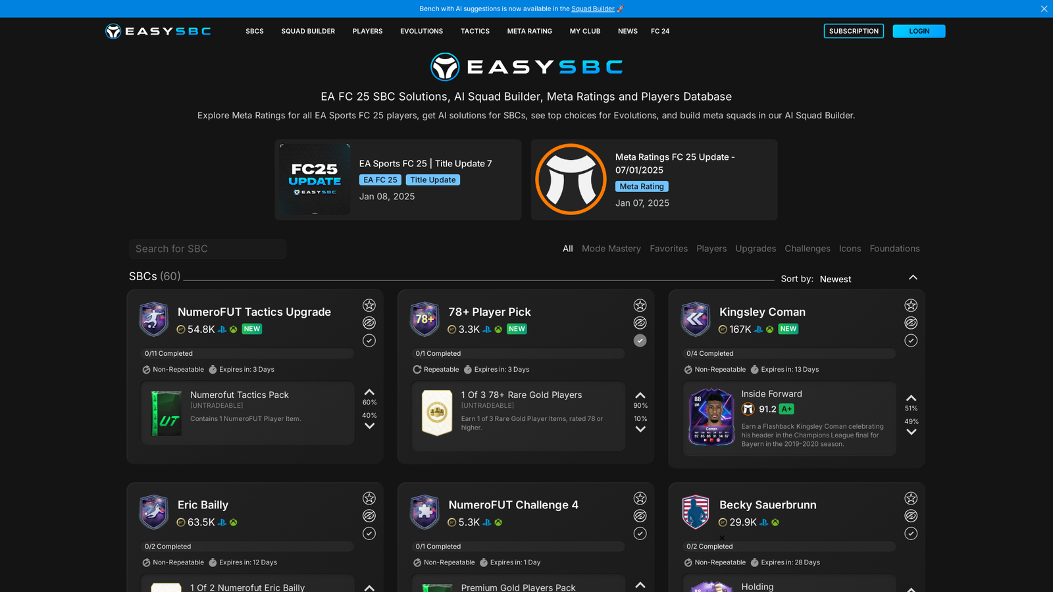This screenshot has height=592, width=1053.
Task: Click the LOGIN button
Action: pos(919,31)
